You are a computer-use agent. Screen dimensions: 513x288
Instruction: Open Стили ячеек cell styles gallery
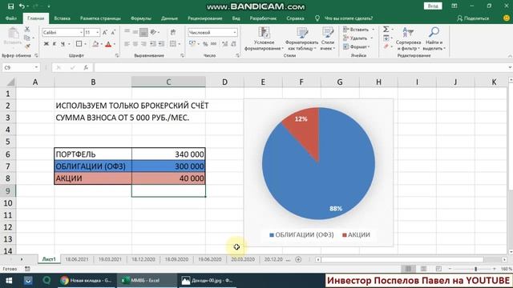328,39
